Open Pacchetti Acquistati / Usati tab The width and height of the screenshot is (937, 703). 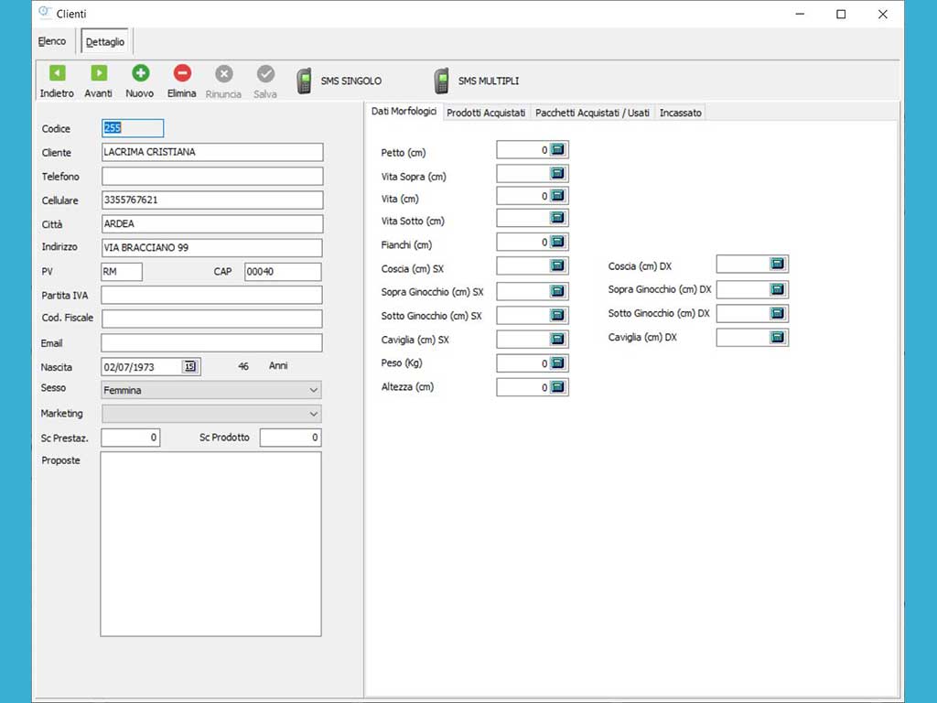click(592, 113)
